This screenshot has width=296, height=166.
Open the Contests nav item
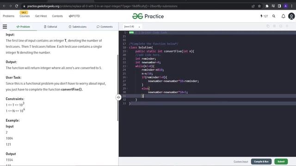(57, 16)
